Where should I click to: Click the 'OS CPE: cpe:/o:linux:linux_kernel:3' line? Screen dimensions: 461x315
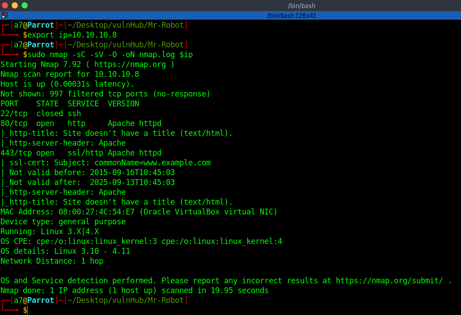141,241
